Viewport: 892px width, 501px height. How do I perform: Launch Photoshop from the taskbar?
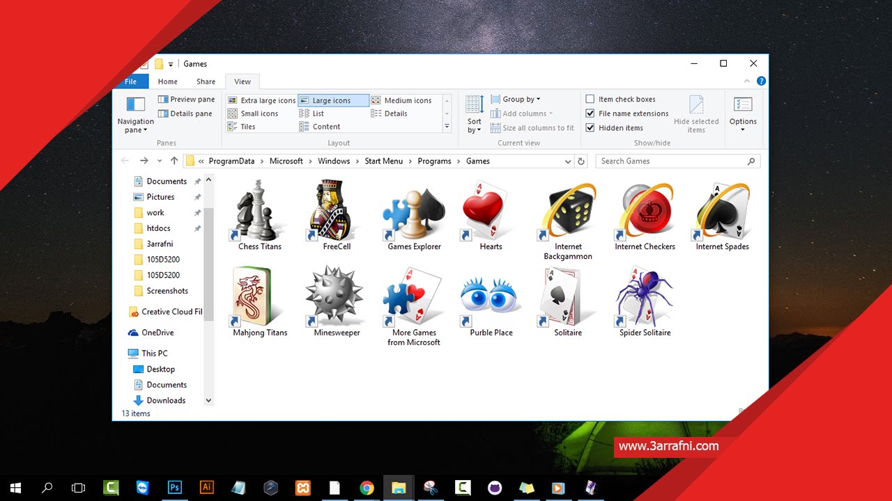tap(175, 488)
